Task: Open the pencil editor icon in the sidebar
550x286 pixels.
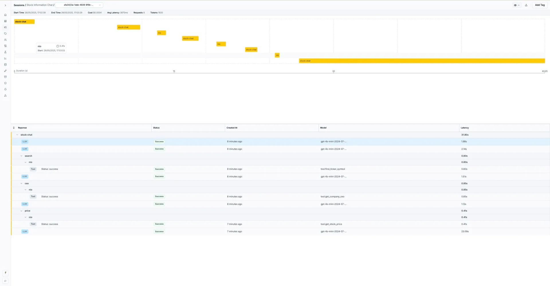Action: pos(5,71)
